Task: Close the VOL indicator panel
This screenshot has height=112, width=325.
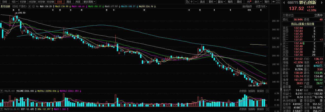Action: (x=267, y=91)
